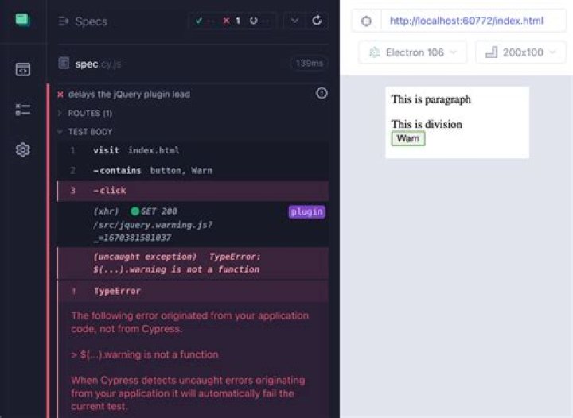The width and height of the screenshot is (573, 418).
Task: Open the Electron 106 browser dropdown
Action: pyautogui.click(x=413, y=52)
